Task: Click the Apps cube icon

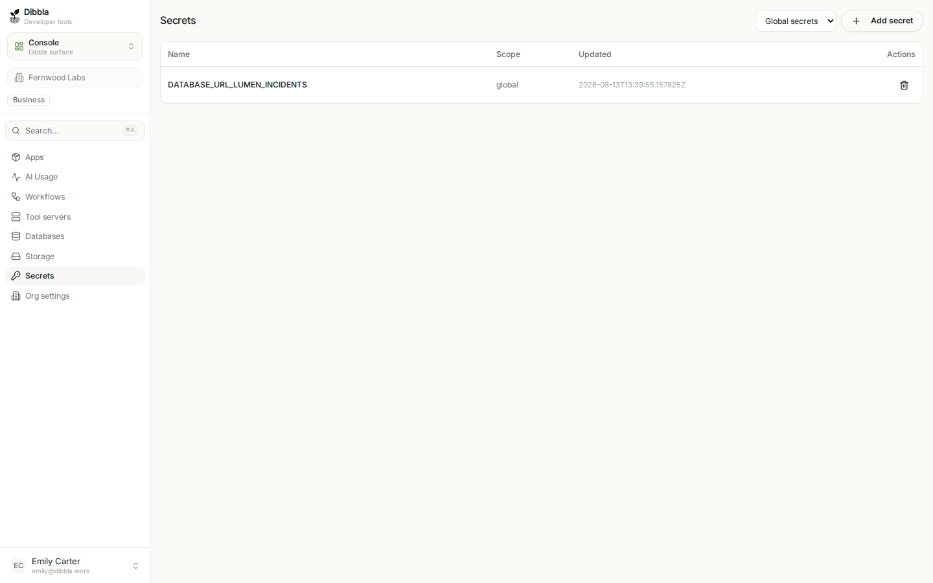Action: 16,157
